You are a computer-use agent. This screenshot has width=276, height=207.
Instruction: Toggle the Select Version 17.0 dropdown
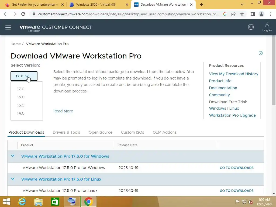pos(24,76)
